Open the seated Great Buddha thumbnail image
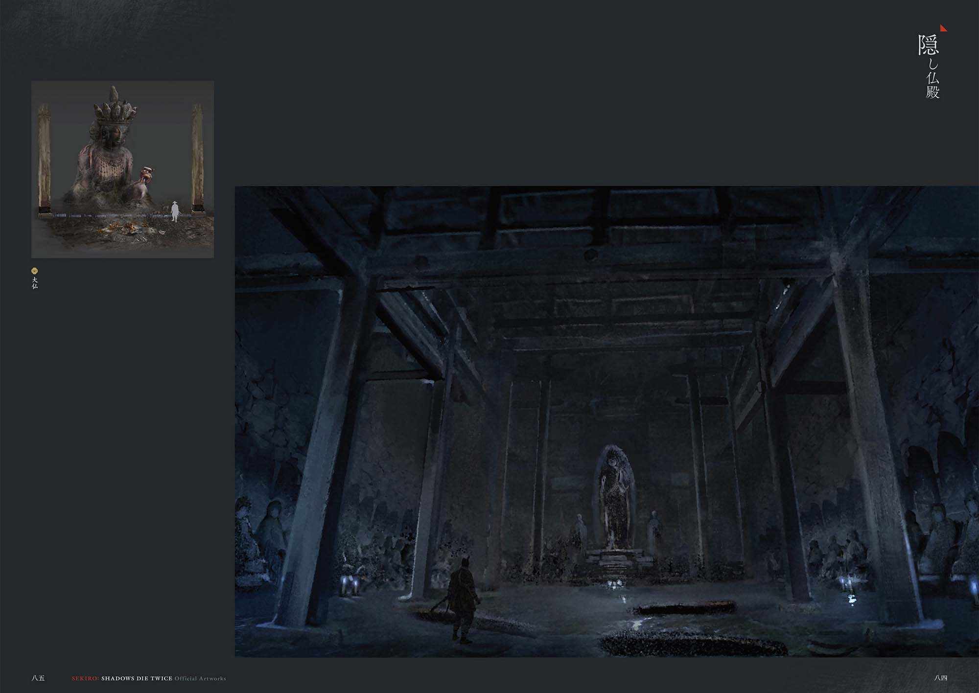The width and height of the screenshot is (979, 693). (x=122, y=169)
